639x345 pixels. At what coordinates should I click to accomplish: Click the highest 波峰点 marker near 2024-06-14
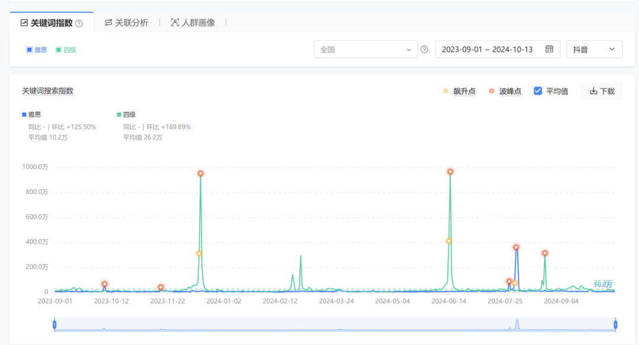(x=450, y=172)
